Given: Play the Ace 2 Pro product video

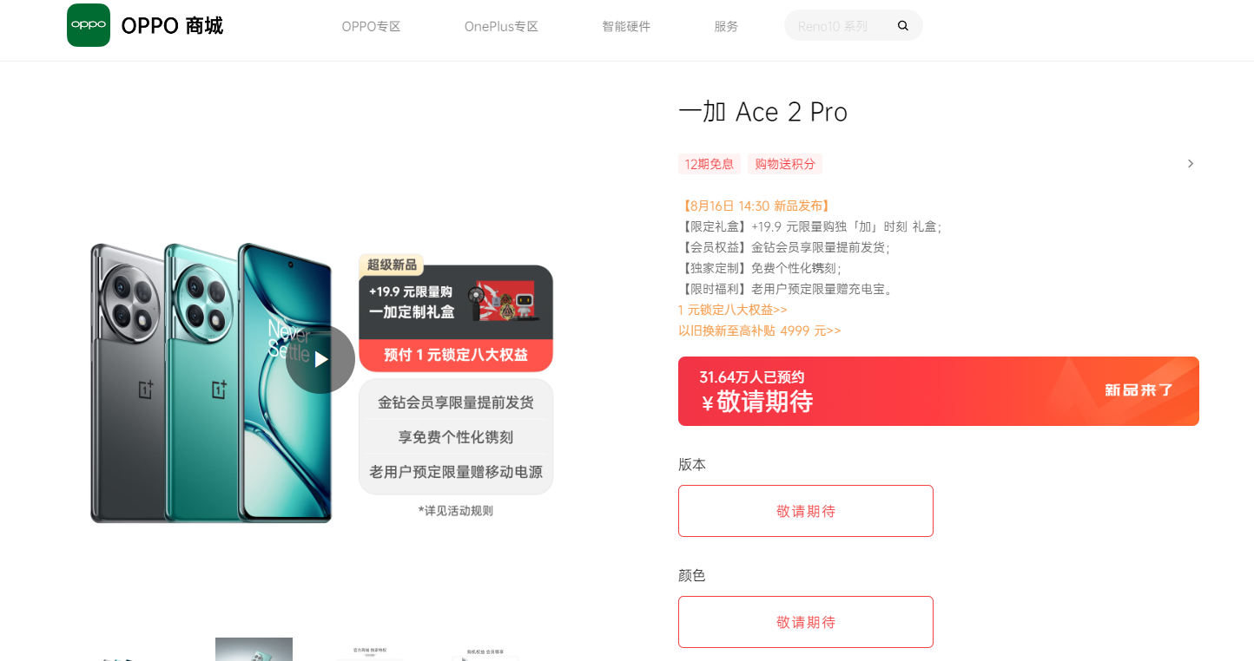Looking at the screenshot, I should point(320,359).
